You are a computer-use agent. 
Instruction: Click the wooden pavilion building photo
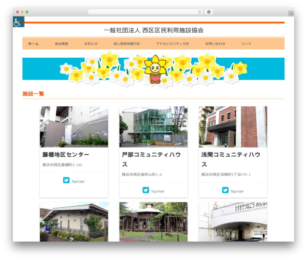tap(153, 222)
